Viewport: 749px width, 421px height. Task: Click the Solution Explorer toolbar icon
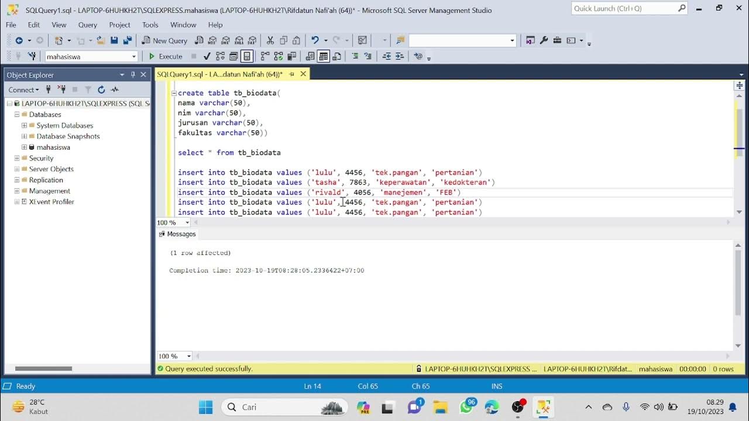530,40
